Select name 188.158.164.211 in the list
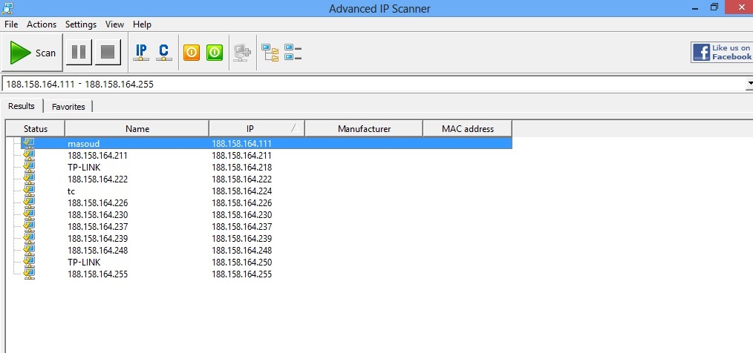 click(x=97, y=156)
